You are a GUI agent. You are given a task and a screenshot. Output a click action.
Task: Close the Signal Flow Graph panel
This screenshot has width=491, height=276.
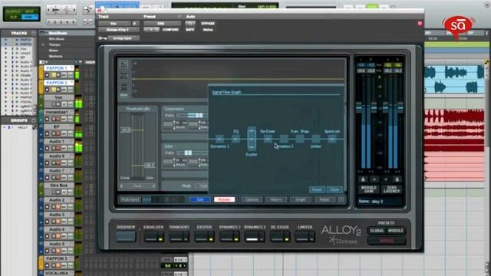click(334, 189)
